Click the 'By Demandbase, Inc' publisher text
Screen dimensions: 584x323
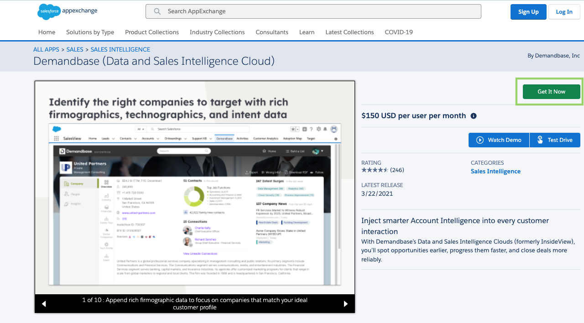tap(554, 56)
